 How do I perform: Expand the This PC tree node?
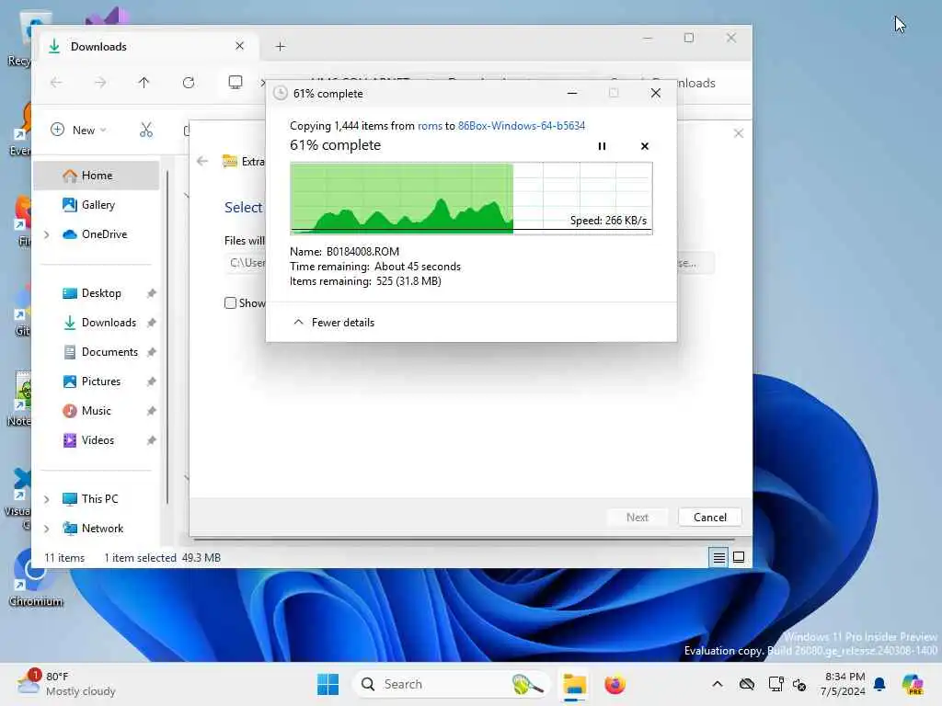(47, 499)
